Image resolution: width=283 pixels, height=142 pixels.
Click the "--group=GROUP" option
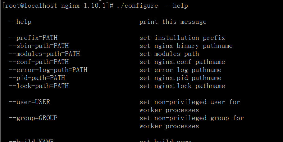click(33, 118)
